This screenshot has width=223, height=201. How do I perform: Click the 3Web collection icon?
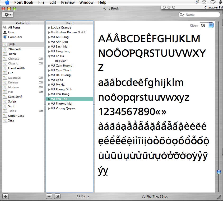coord(5,54)
